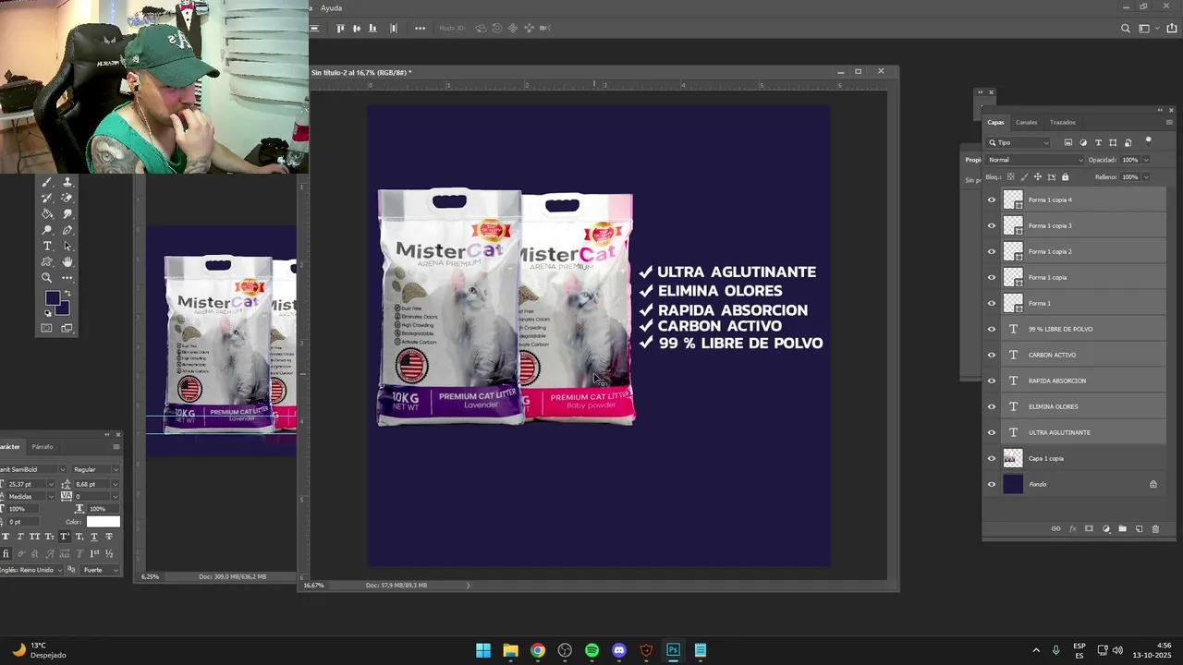Open the layer filter Tipo dropdown
1183x665 pixels.
[x=1018, y=142]
